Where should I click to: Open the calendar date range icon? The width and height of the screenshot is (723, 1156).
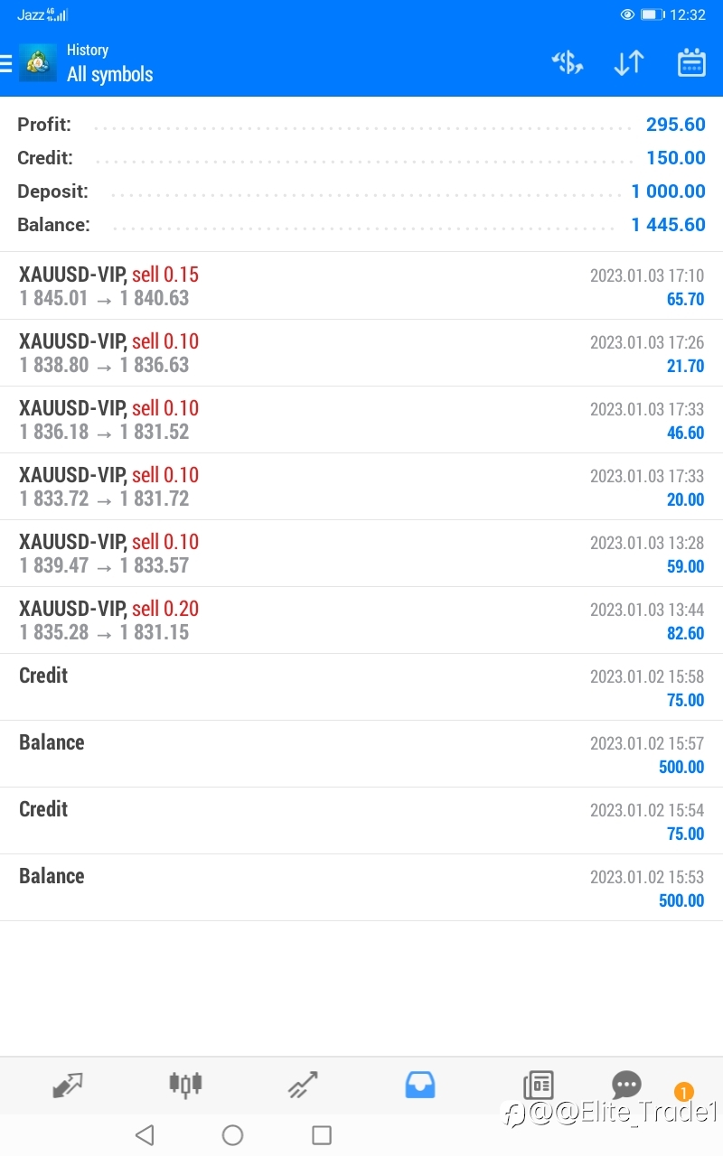click(x=691, y=62)
